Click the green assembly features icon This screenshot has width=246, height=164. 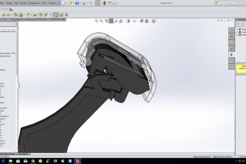pyautogui.click(x=21, y=15)
